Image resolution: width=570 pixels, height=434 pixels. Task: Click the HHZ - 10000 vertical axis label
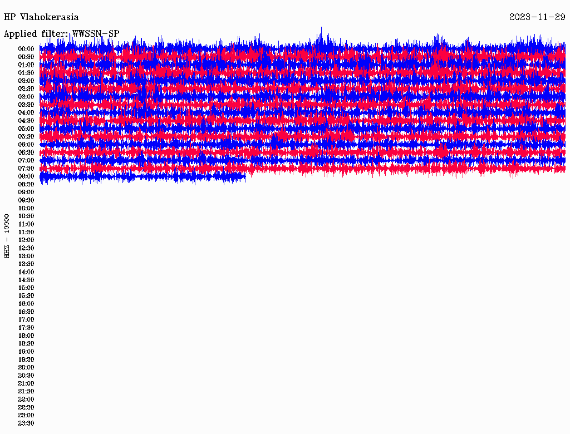click(7, 235)
